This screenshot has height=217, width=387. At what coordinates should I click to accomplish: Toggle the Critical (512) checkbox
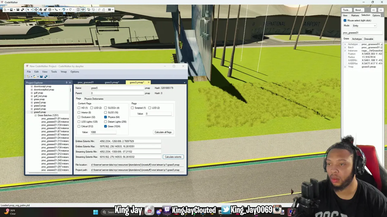click(79, 126)
